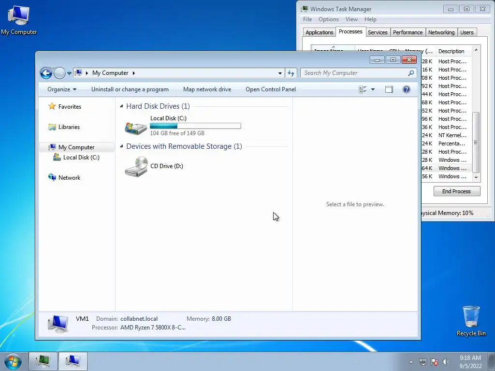This screenshot has height=371, width=495.
Task: Open the view options dropdown arrow
Action: point(373,89)
